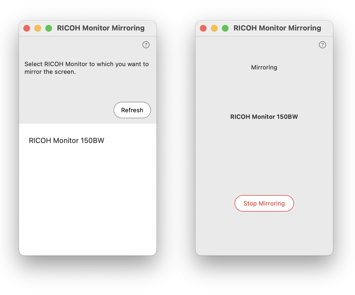The width and height of the screenshot is (355, 295).
Task: Close the Mirroring status window
Action: 203,28
